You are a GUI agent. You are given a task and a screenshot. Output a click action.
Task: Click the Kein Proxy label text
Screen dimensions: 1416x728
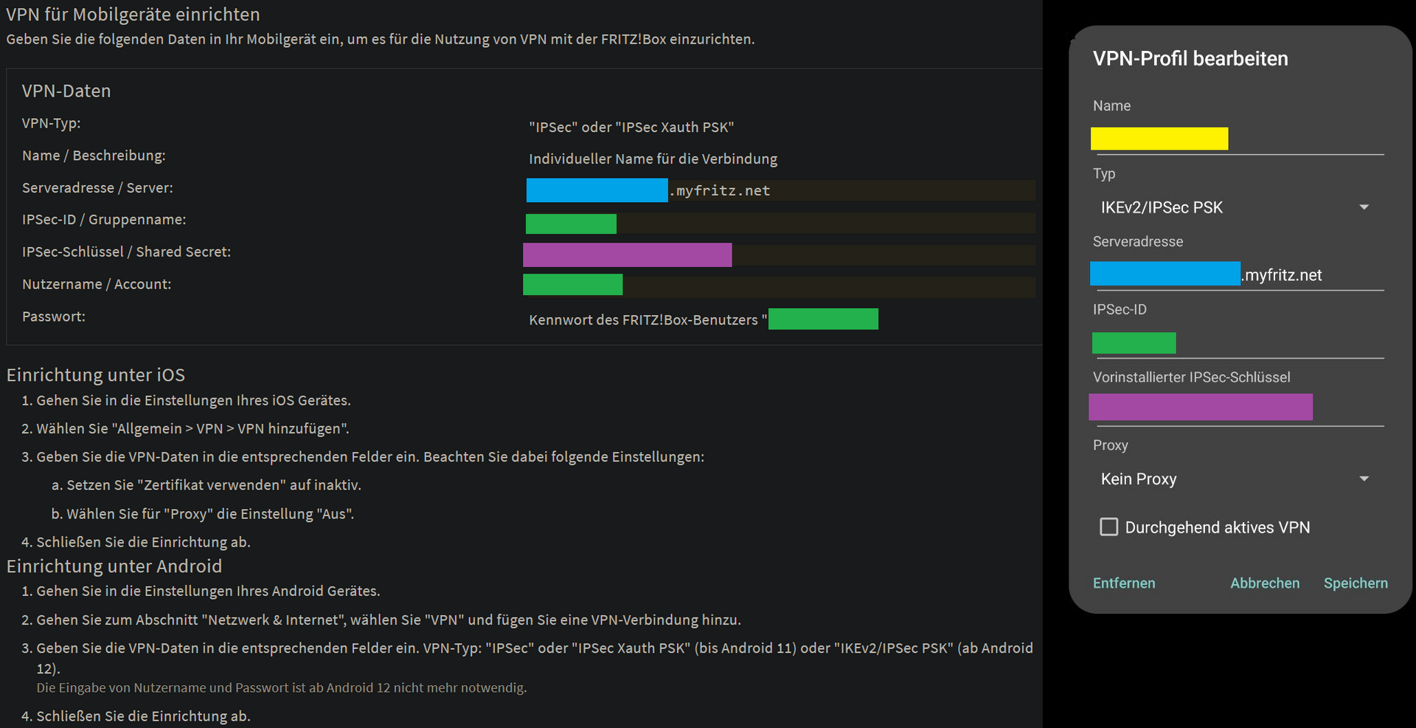tap(1139, 479)
